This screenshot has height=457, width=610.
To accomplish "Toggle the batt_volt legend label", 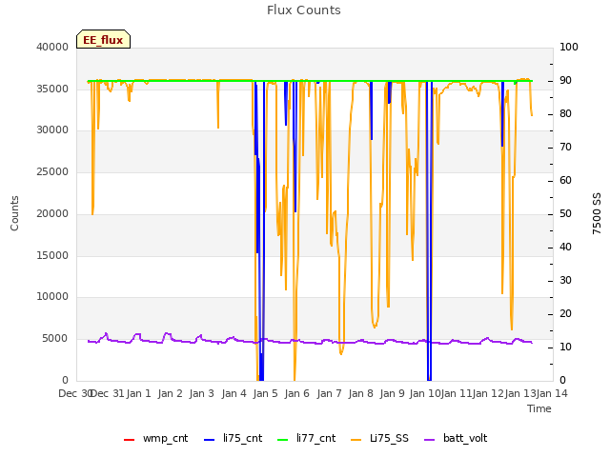I will point(465,438).
